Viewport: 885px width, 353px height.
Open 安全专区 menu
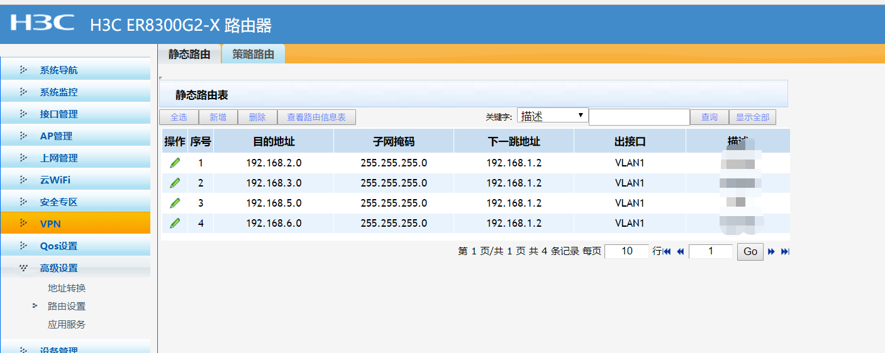click(75, 202)
